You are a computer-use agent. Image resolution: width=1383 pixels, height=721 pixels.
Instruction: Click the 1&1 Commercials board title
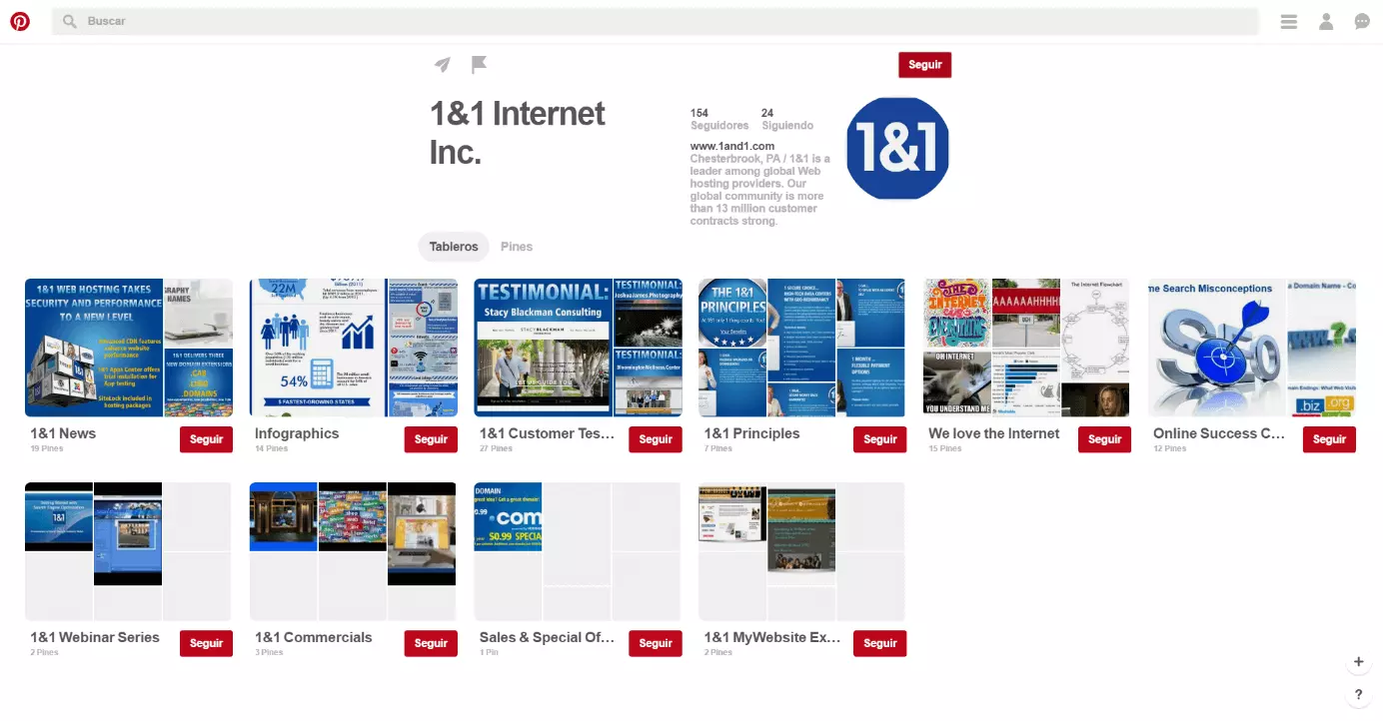click(314, 637)
